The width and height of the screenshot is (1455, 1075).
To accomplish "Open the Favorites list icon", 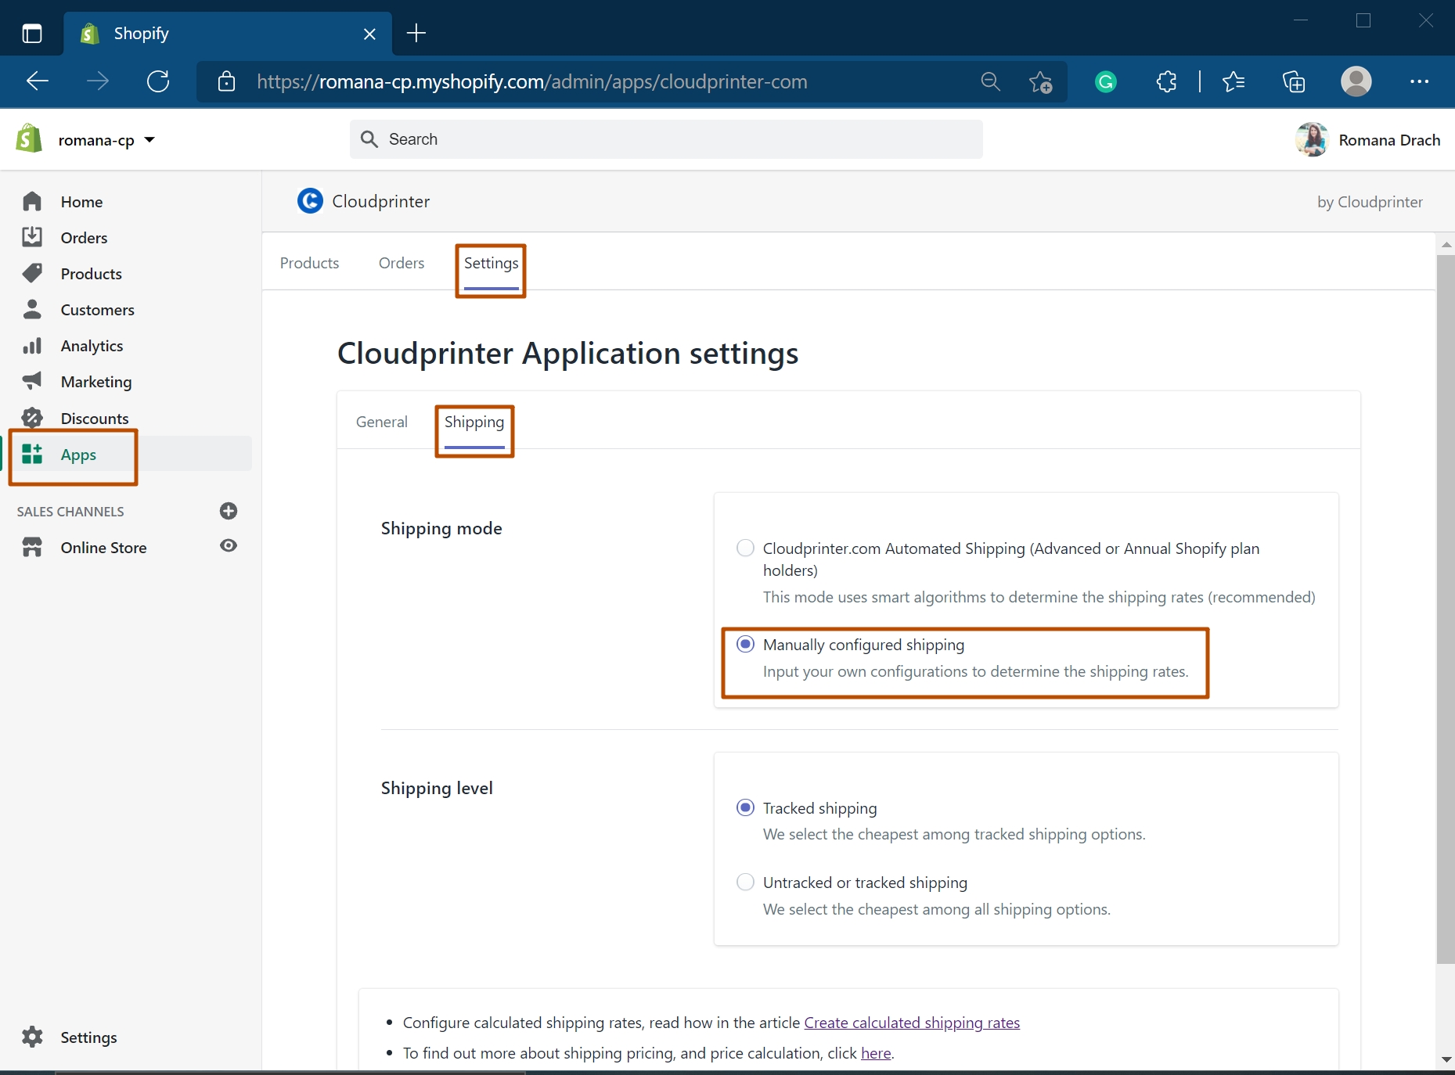I will coord(1233,81).
